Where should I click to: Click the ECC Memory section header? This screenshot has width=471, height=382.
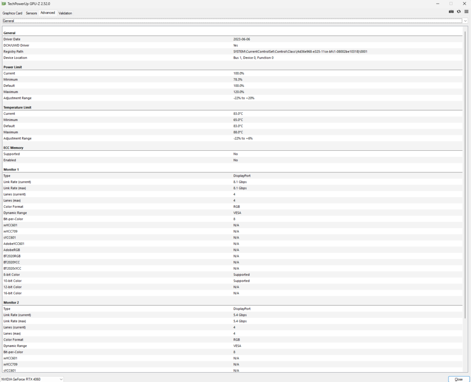[13, 148]
